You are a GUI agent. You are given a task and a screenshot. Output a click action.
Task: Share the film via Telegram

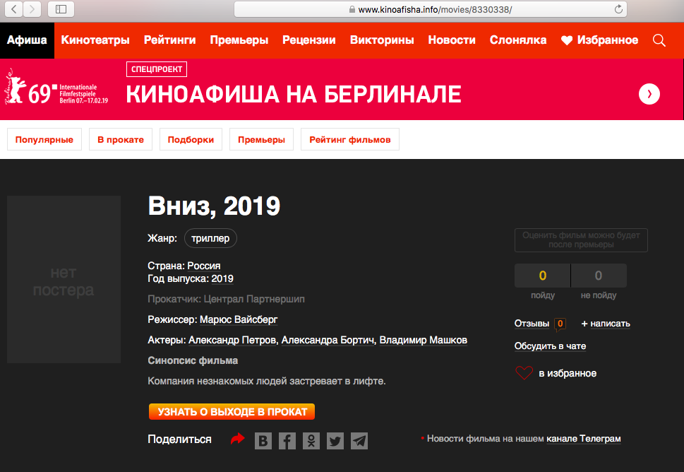(x=359, y=441)
